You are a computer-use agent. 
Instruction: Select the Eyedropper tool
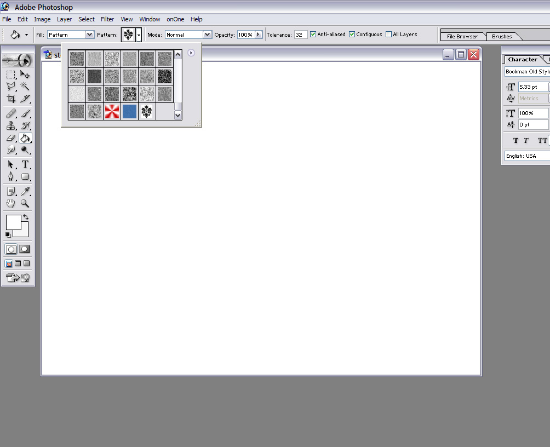point(25,191)
